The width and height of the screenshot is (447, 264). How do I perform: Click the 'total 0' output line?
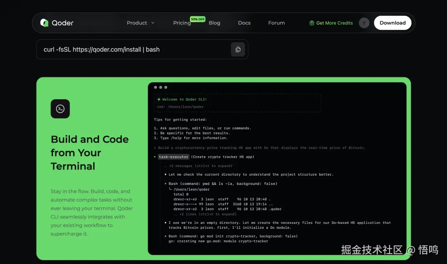pyautogui.click(x=181, y=194)
